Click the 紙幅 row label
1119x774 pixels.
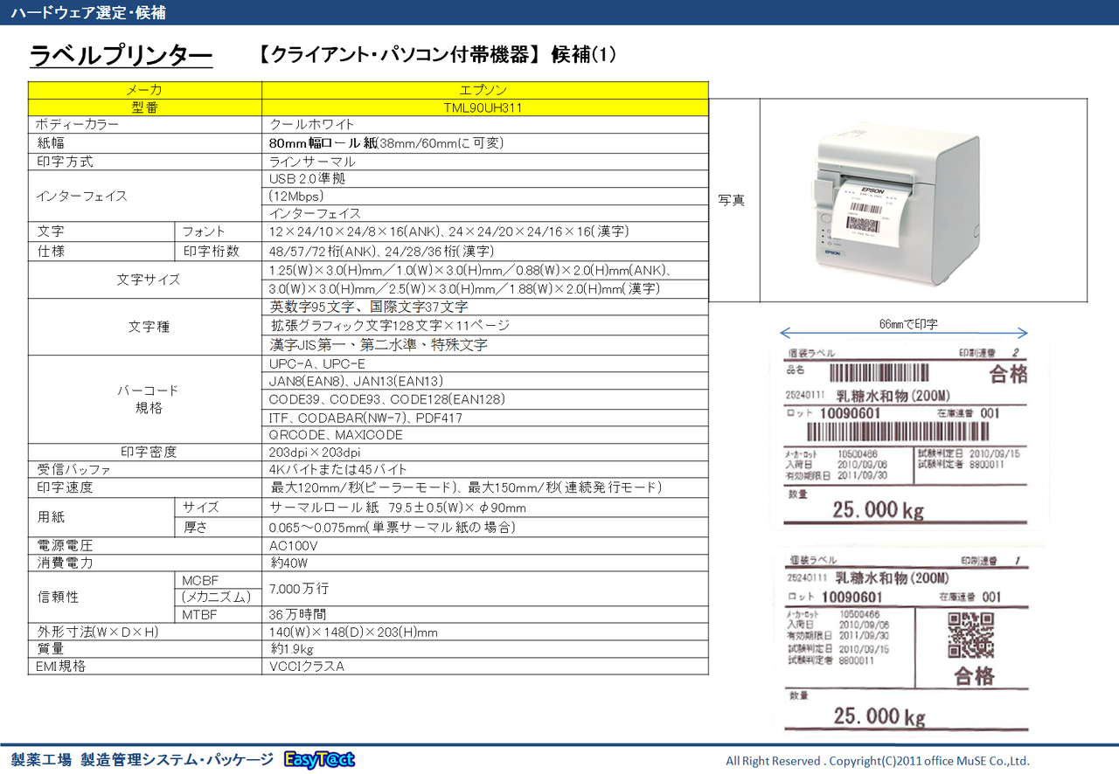click(x=50, y=142)
